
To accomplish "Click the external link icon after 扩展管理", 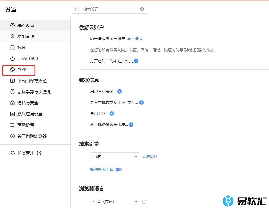I will coord(39,153).
